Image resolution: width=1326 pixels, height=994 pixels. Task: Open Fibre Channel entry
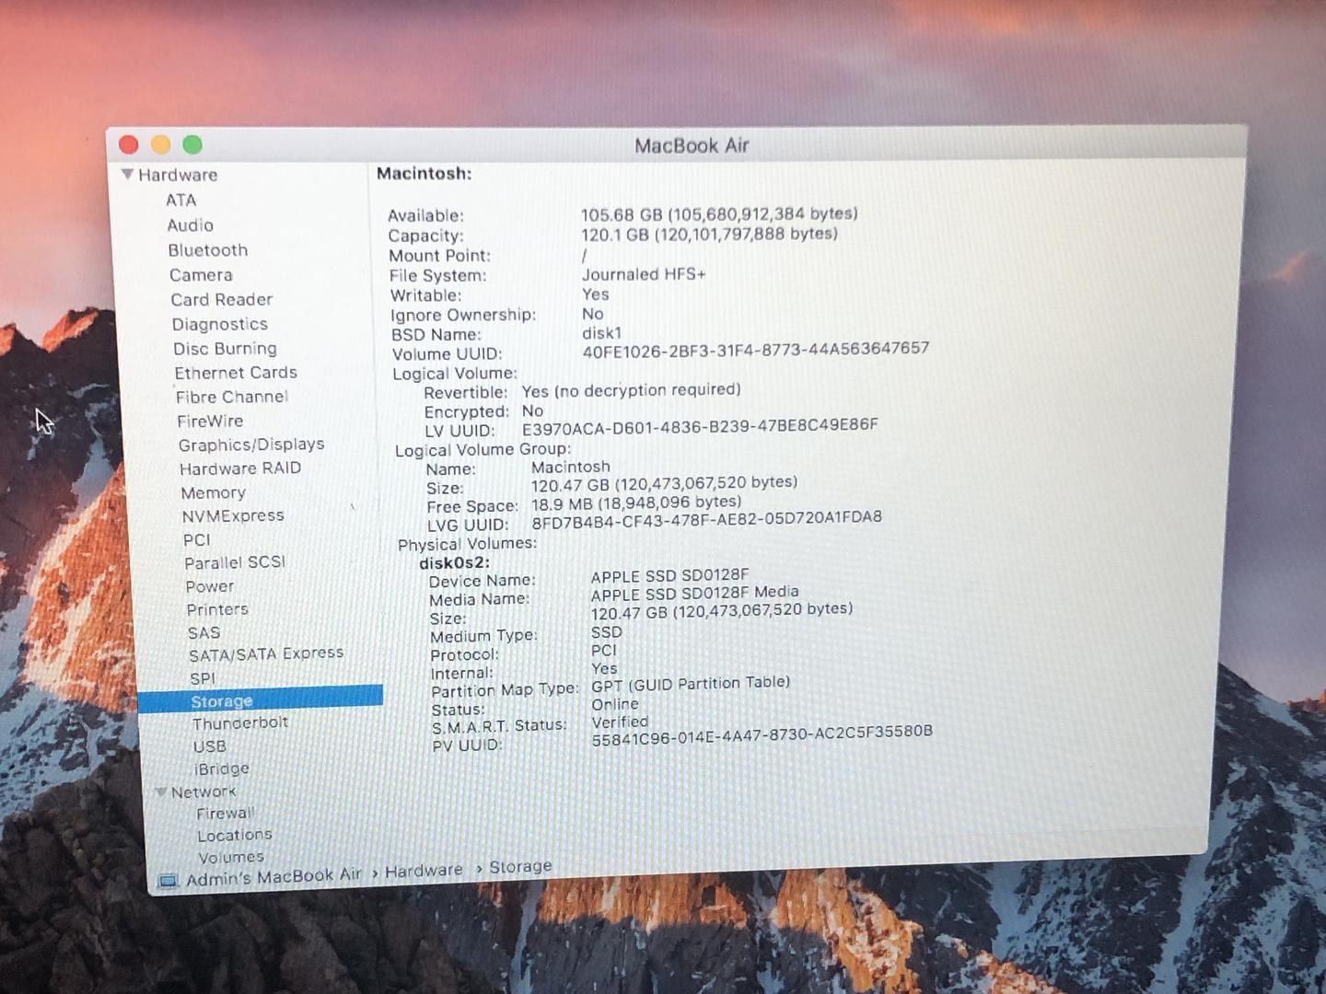tap(231, 397)
